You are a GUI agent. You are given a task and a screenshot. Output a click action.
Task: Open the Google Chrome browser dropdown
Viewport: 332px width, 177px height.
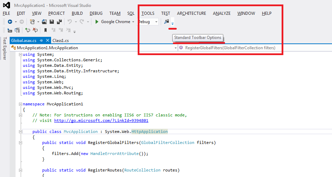click(x=133, y=22)
